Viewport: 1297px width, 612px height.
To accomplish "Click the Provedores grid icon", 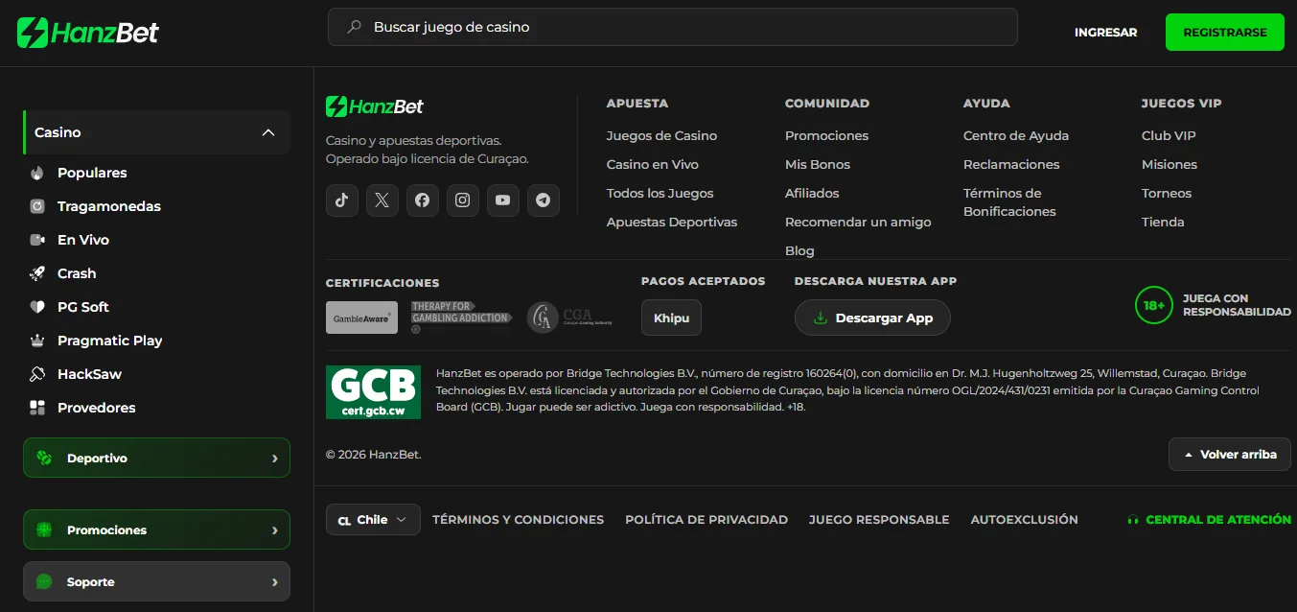I will pyautogui.click(x=37, y=408).
